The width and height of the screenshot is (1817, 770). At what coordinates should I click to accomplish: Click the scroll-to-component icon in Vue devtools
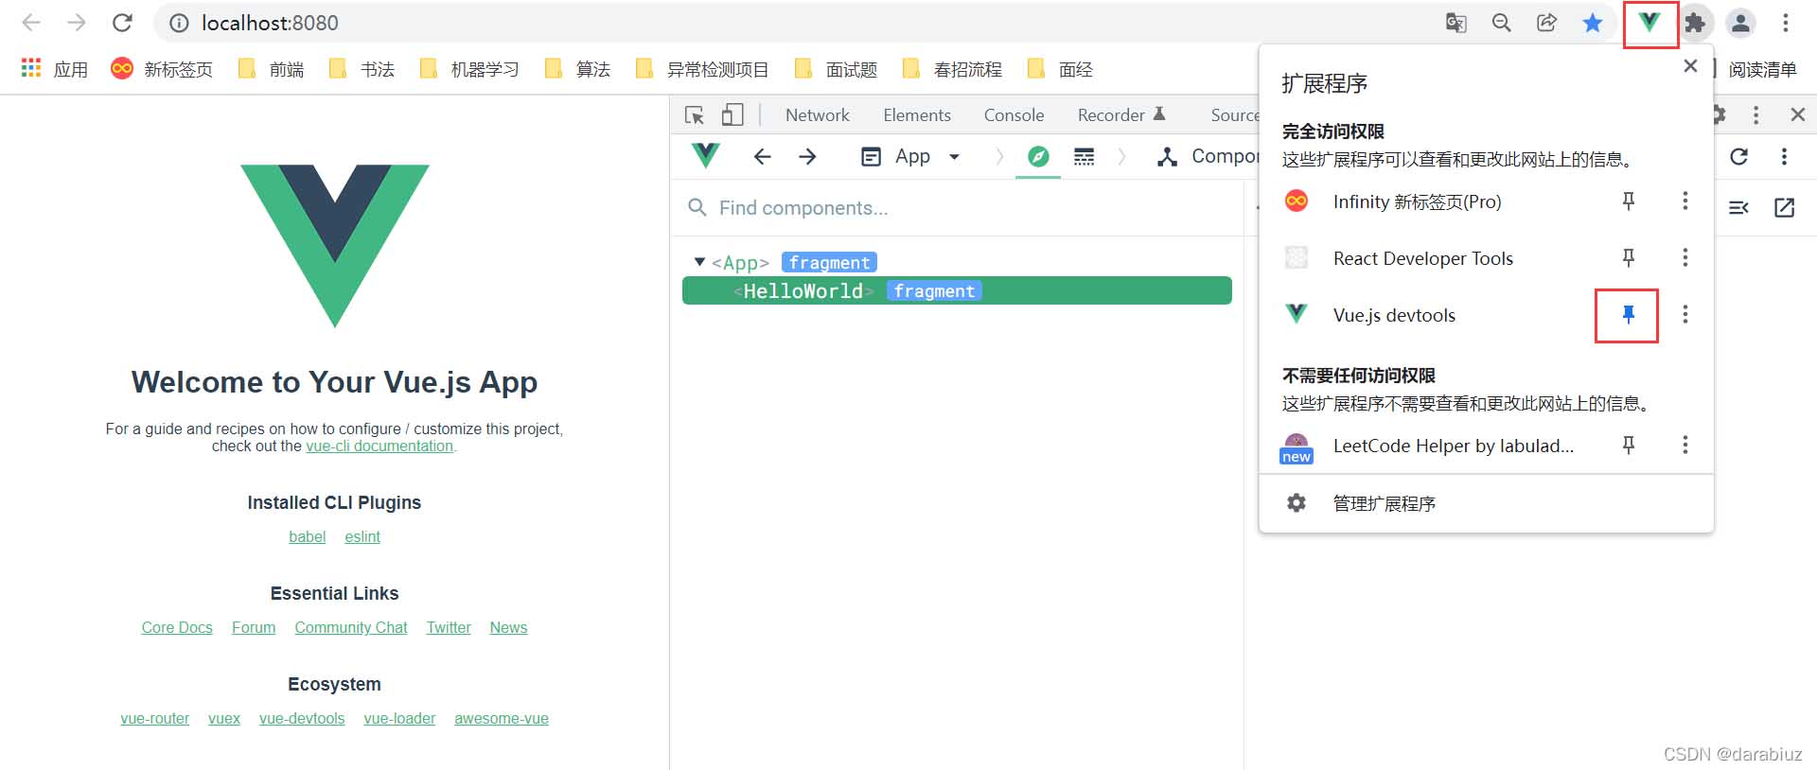(1738, 207)
